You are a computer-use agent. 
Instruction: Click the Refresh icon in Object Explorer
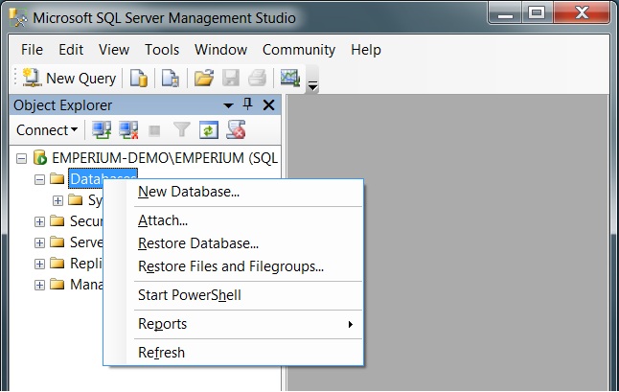pyautogui.click(x=209, y=129)
